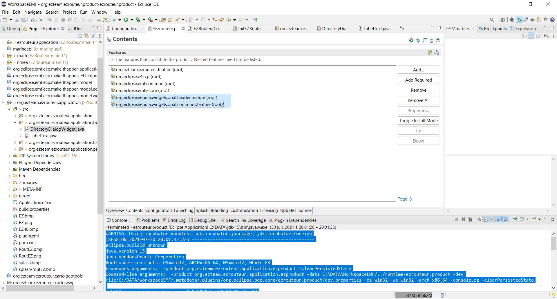
Task: Click the Project Explorer horizontal scrollbar thumb
Action: tap(40, 288)
